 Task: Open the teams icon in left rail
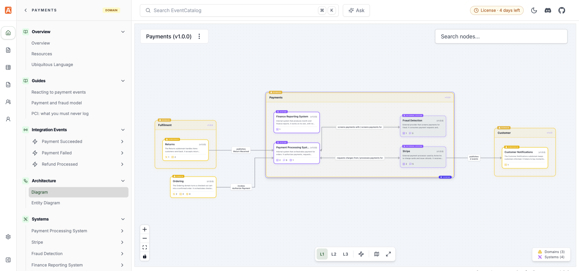tap(8, 102)
